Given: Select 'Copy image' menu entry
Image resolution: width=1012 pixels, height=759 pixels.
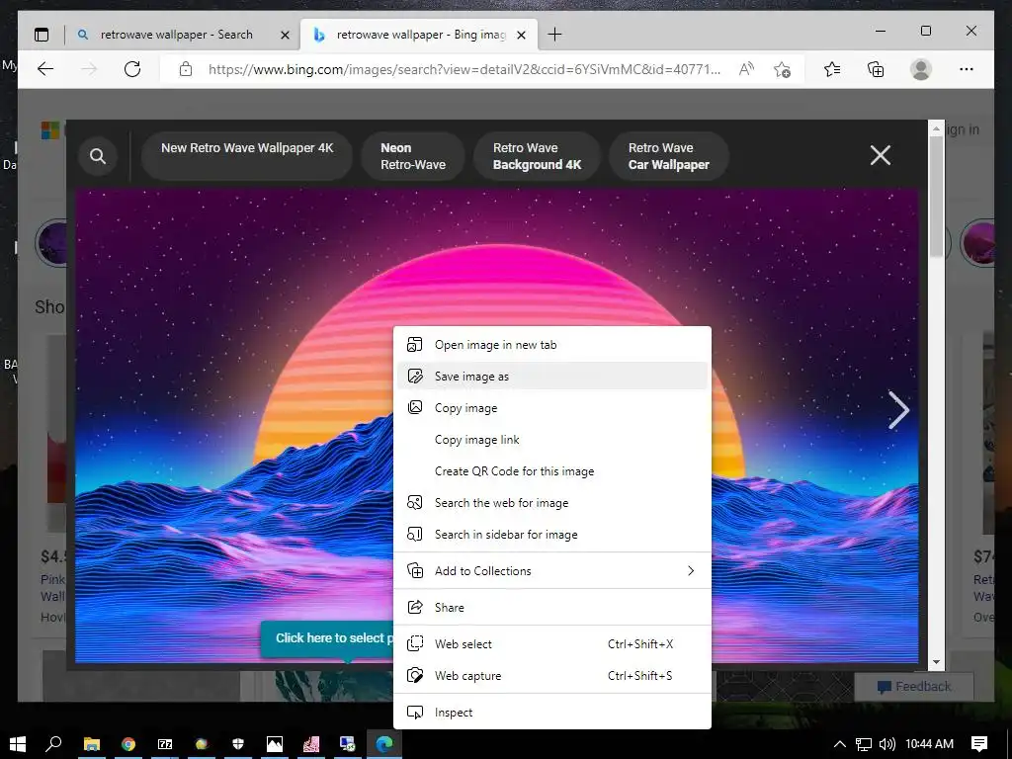Looking at the screenshot, I should tap(551, 408).
